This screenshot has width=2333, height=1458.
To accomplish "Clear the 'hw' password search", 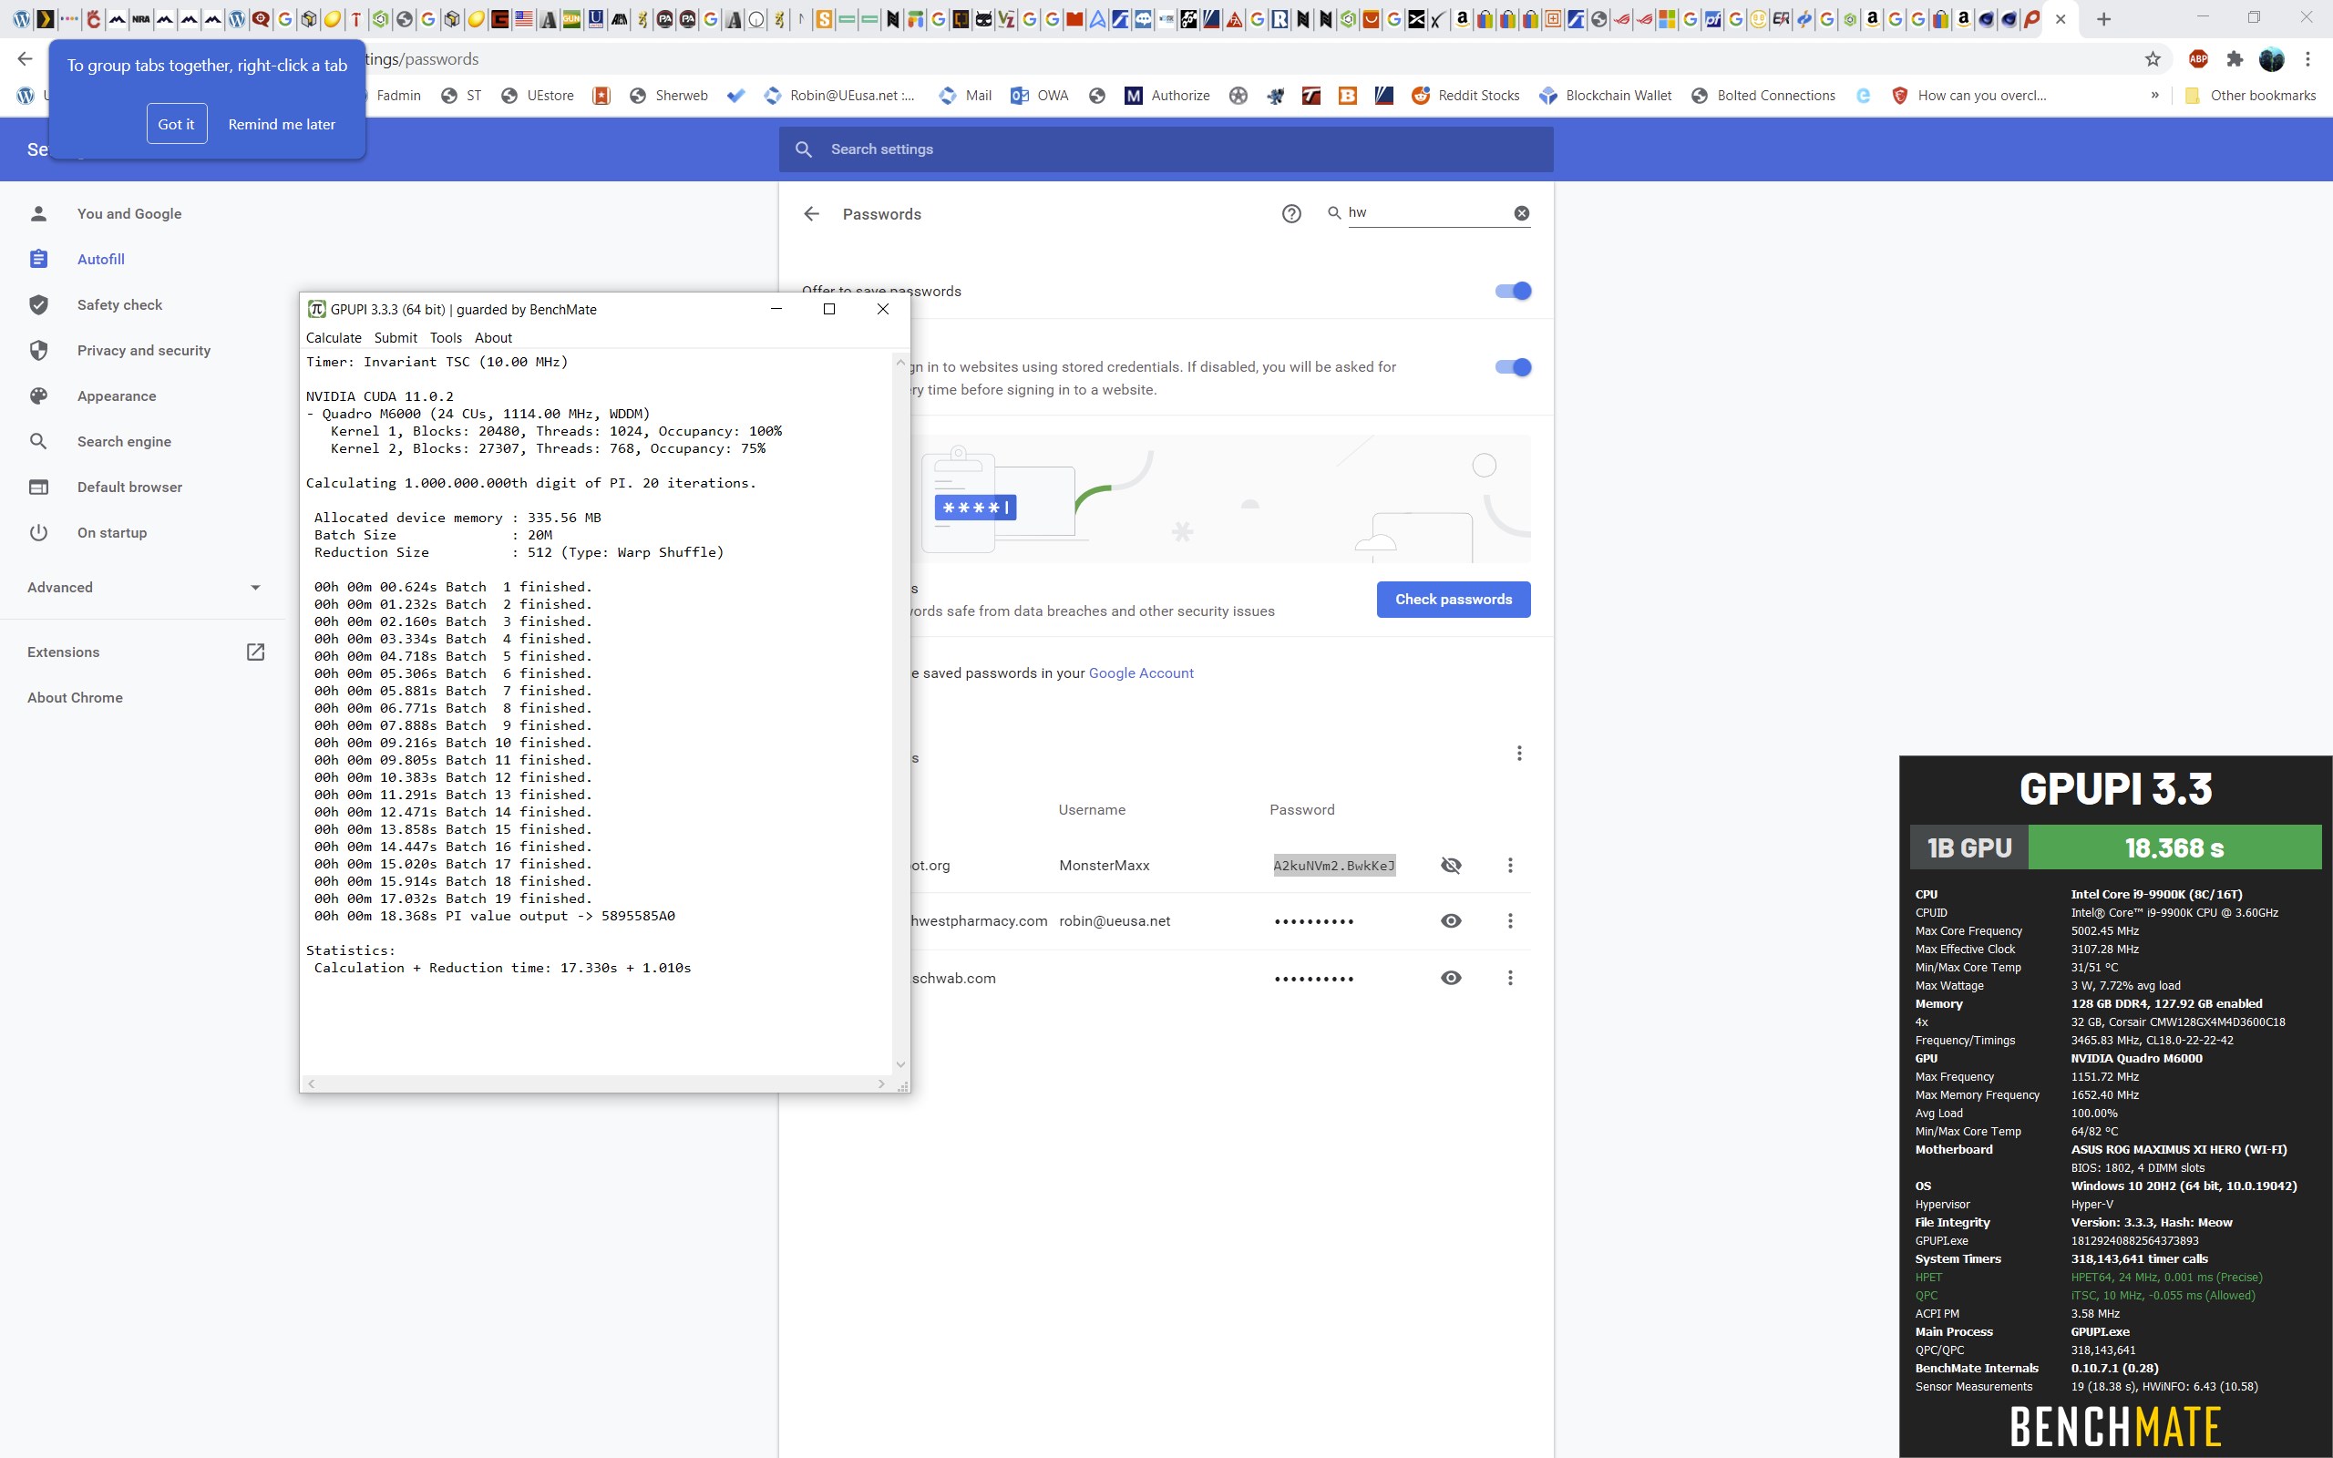I will point(1521,213).
